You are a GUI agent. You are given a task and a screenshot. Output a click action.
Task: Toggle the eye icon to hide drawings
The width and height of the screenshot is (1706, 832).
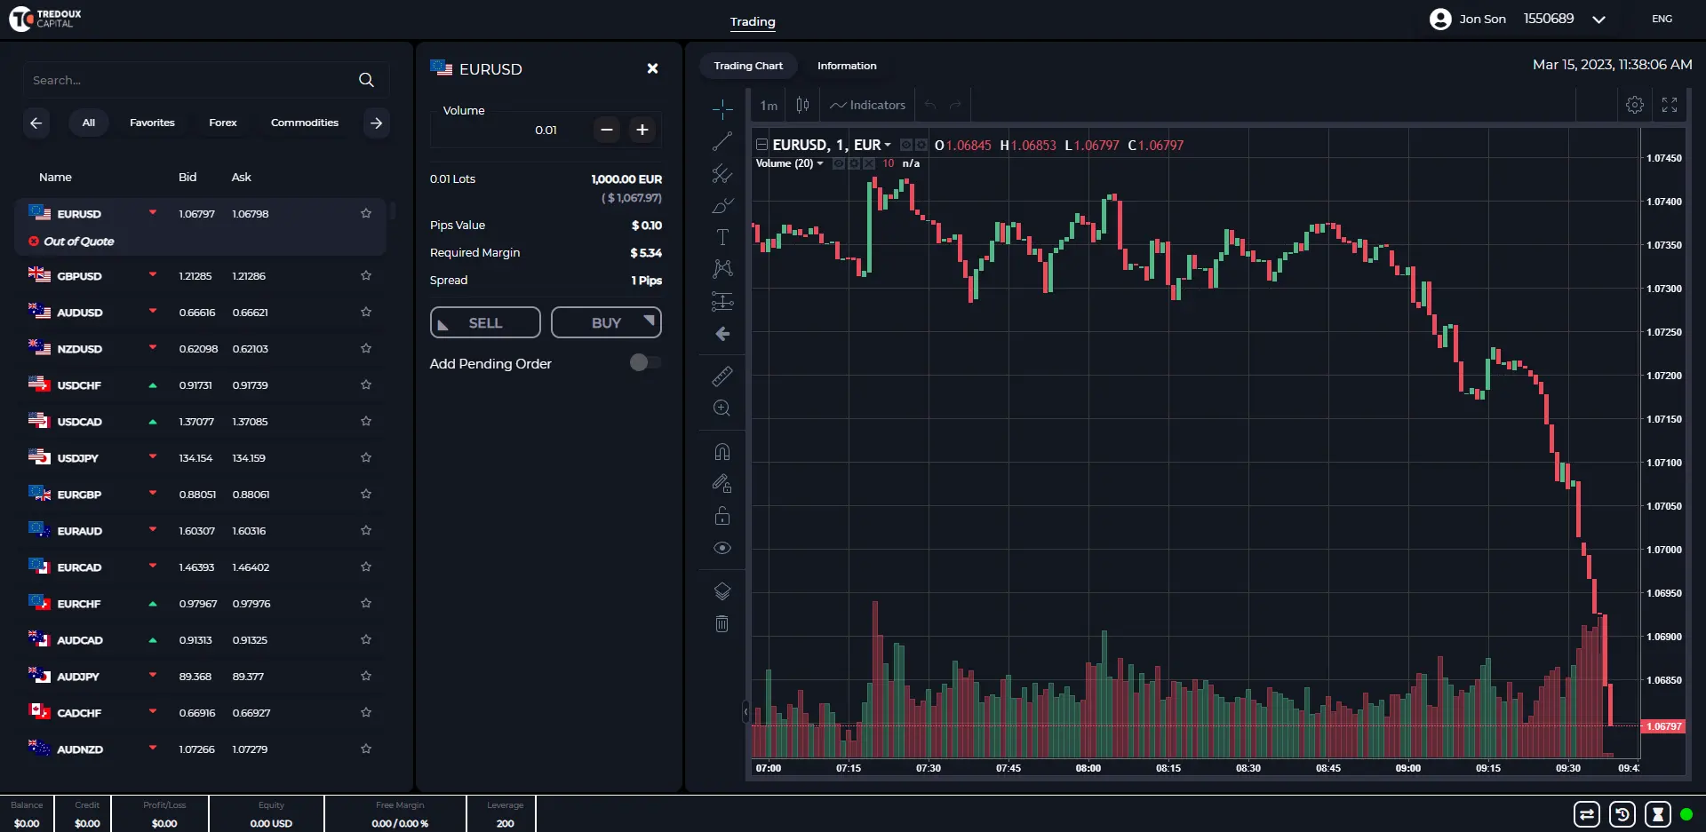[x=722, y=548]
